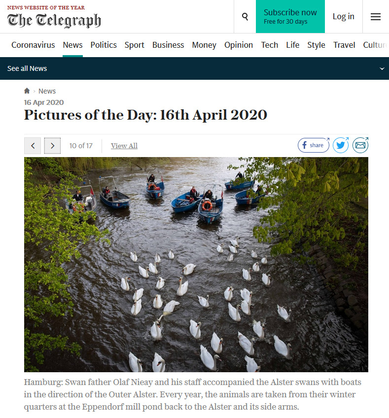Select the Politics menu item
Image resolution: width=389 pixels, height=418 pixels.
(104, 45)
